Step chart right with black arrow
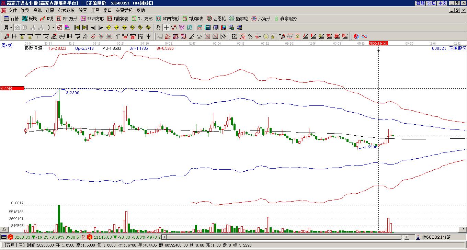The image size is (467, 250). pos(101,27)
